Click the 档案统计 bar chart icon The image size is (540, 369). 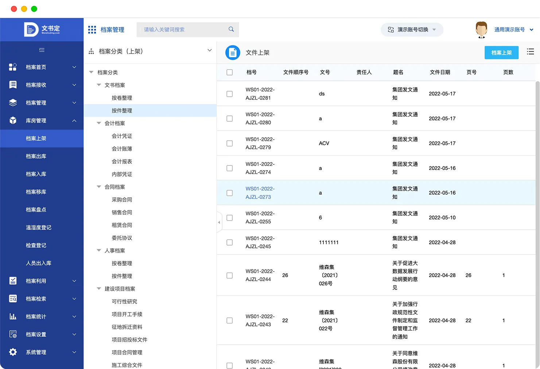(13, 316)
